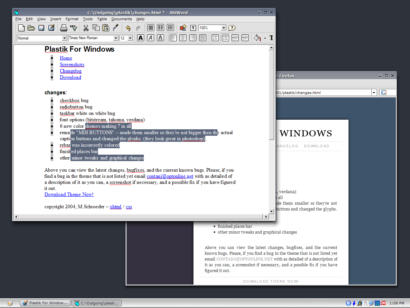Toggle bold formatting
410x308 pixels.
pyautogui.click(x=141, y=38)
